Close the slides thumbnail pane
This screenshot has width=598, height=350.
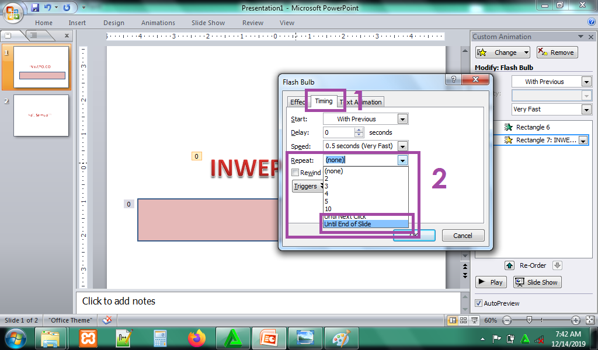[67, 36]
